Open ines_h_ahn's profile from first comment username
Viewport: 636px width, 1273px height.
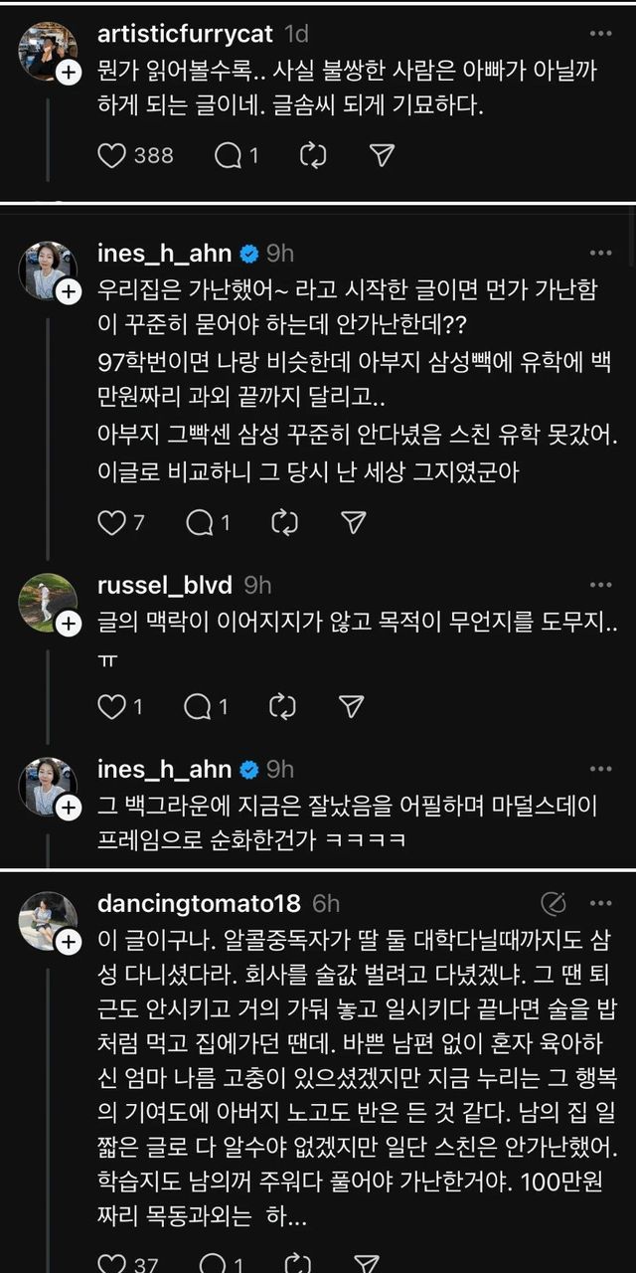coord(163,254)
